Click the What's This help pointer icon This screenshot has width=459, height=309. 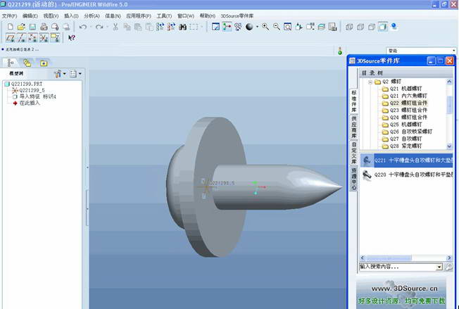pos(72,37)
